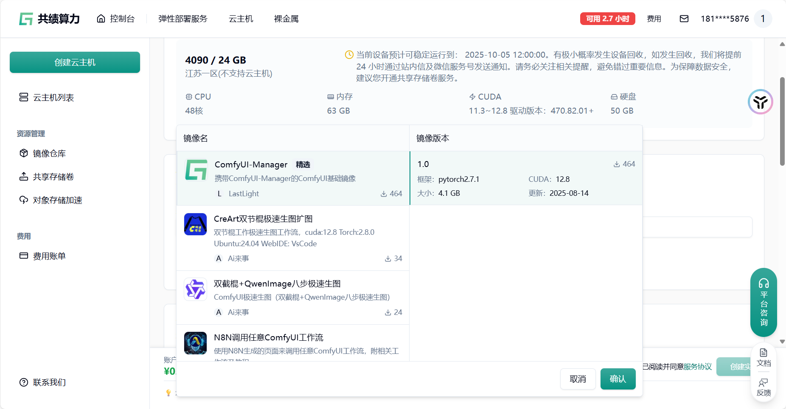The height and width of the screenshot is (409, 786).
Task: Select image version 1.0 row
Action: [525, 178]
